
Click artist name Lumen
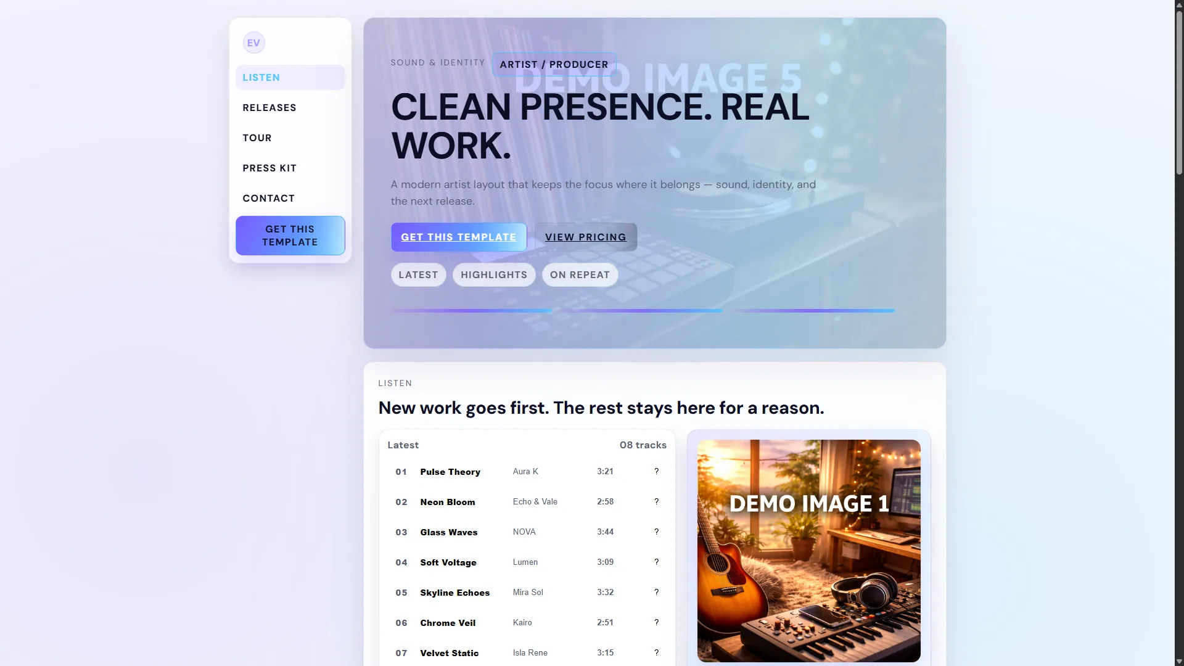pos(525,562)
